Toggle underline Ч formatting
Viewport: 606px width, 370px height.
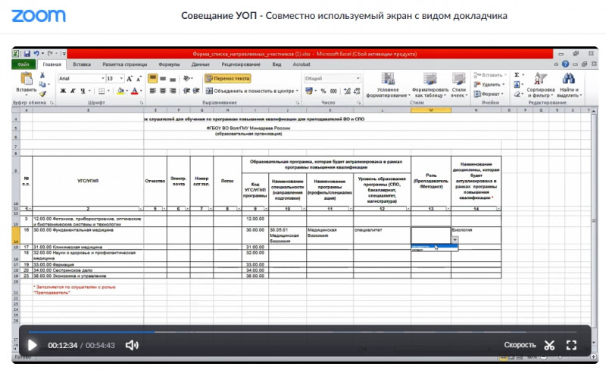(83, 91)
